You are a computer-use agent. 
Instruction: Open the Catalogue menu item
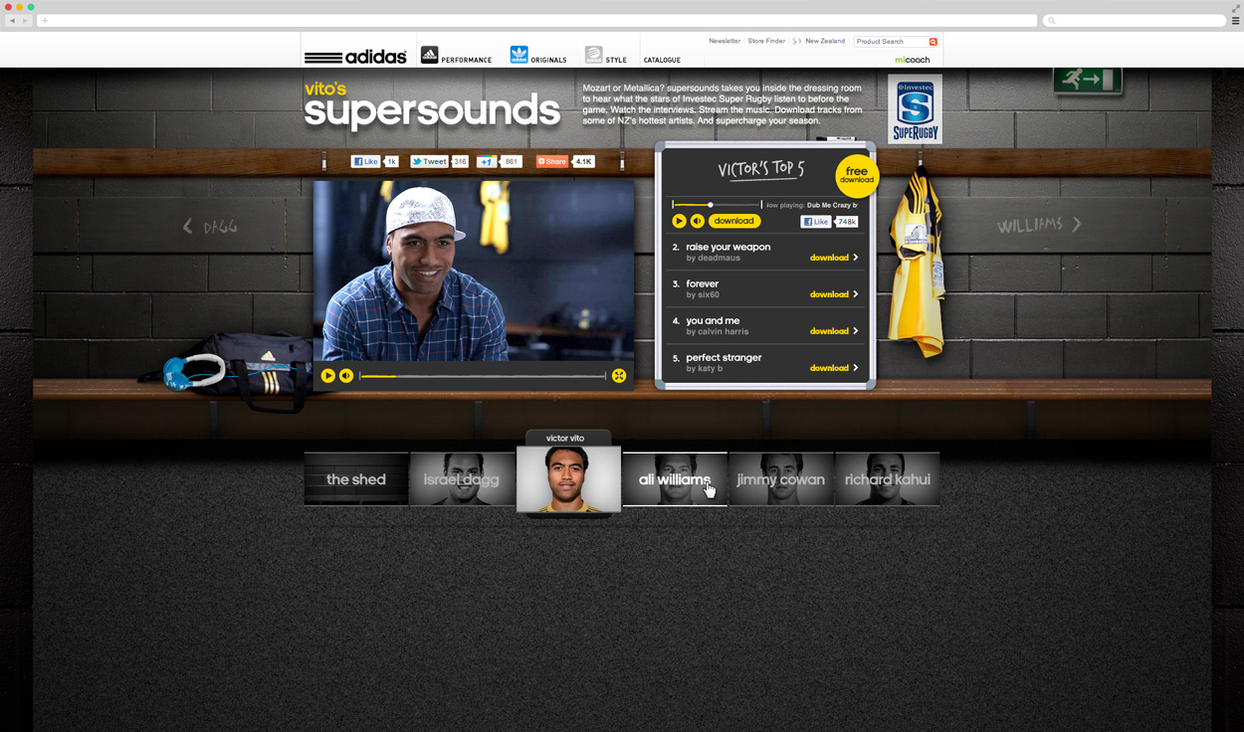tap(662, 60)
